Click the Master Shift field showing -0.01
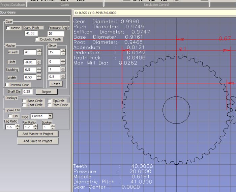Viewport: 236px width, 192px height. pos(30,62)
